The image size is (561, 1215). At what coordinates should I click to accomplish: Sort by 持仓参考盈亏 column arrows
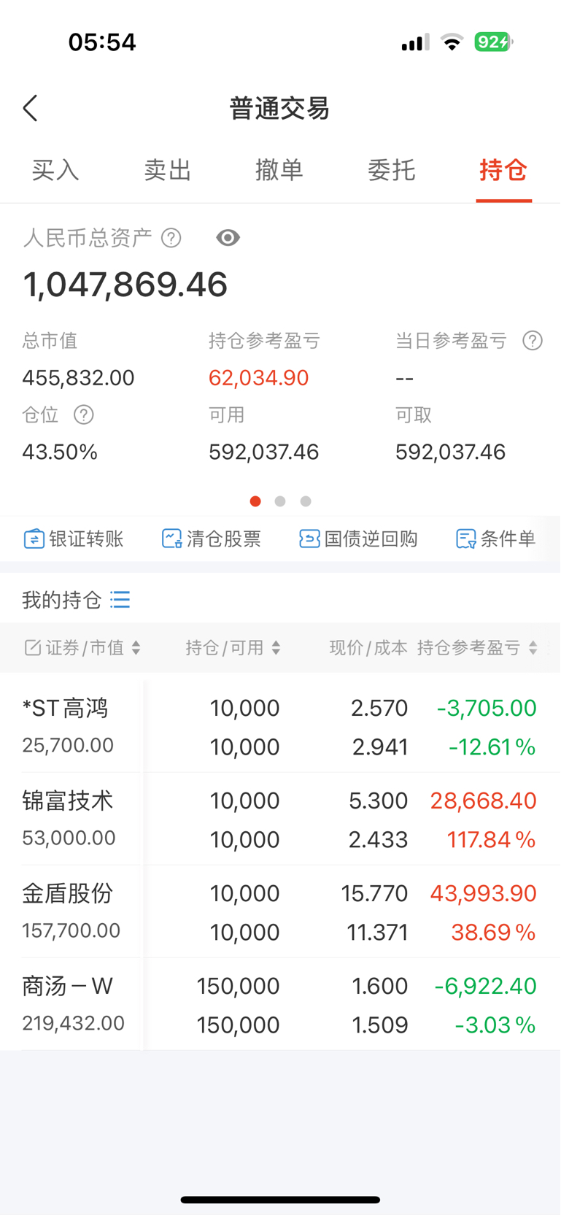click(x=533, y=648)
